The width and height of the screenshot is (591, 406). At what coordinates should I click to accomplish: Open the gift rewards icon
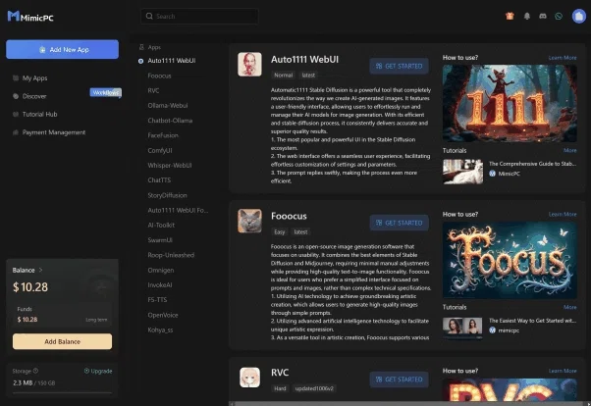[510, 16]
